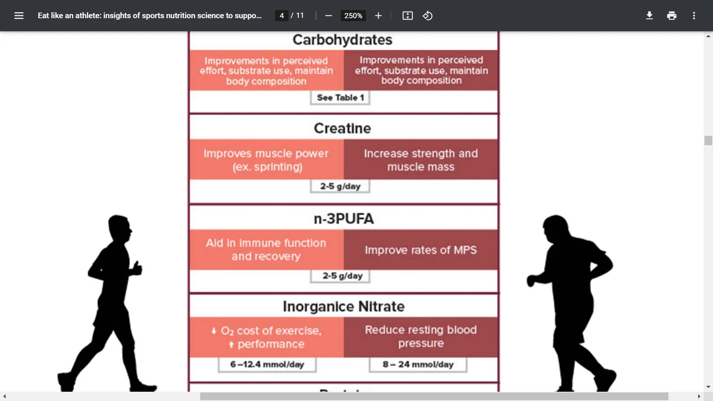Image resolution: width=713 pixels, height=401 pixels.
Task: Click the '2-5 g/day' label under n-3PUFA
Action: pyautogui.click(x=340, y=276)
